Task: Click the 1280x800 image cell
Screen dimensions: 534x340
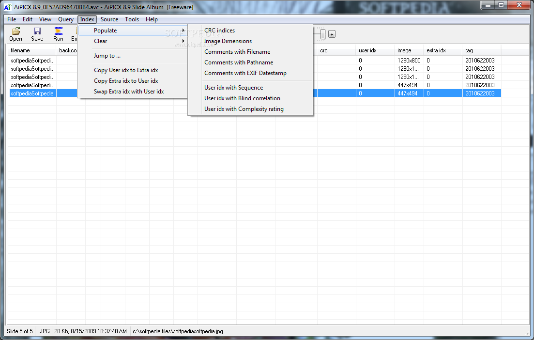Action: pos(409,61)
